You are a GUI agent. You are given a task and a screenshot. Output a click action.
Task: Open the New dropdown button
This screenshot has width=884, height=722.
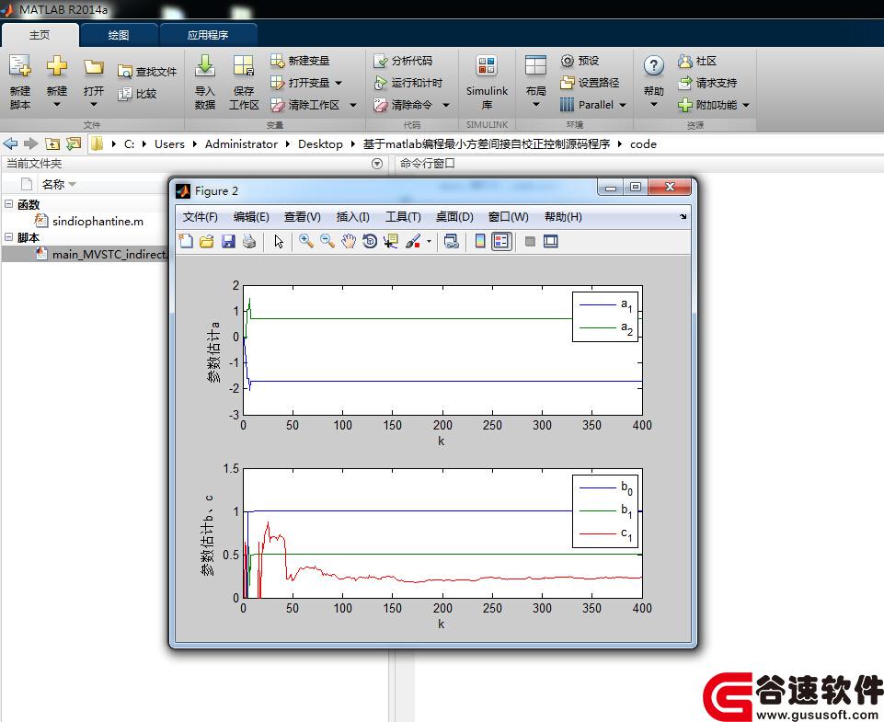coord(56,81)
